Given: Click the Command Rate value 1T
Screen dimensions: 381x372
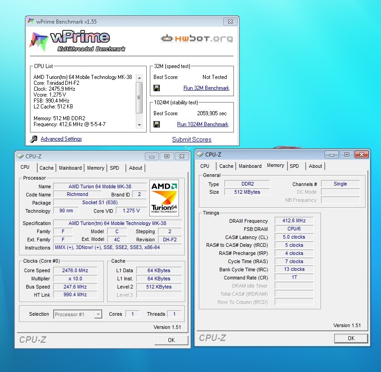Looking at the screenshot, I should [x=294, y=277].
